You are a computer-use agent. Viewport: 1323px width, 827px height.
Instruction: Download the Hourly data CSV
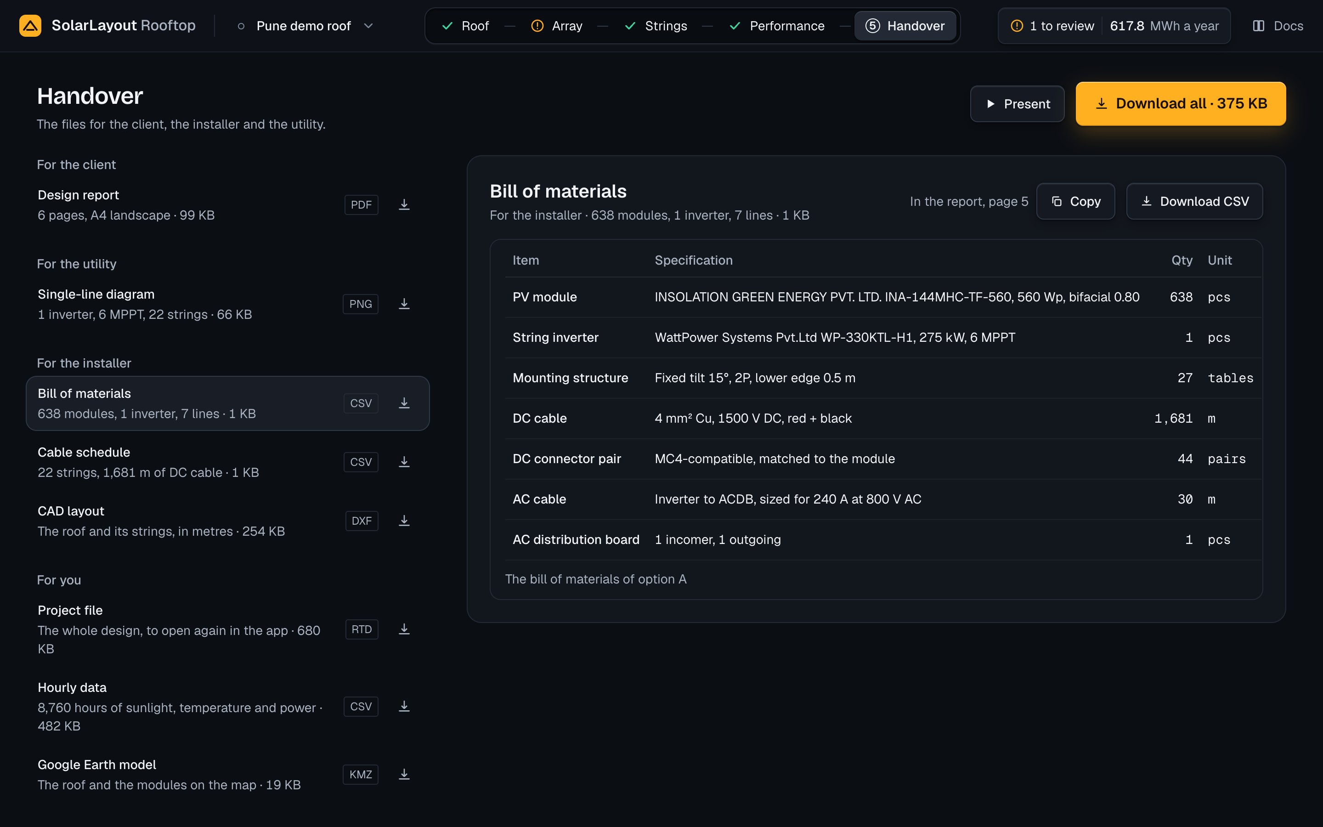point(404,707)
